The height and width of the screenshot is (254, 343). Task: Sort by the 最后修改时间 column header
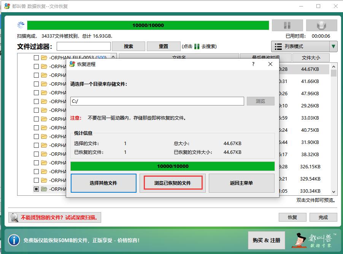click(265, 58)
